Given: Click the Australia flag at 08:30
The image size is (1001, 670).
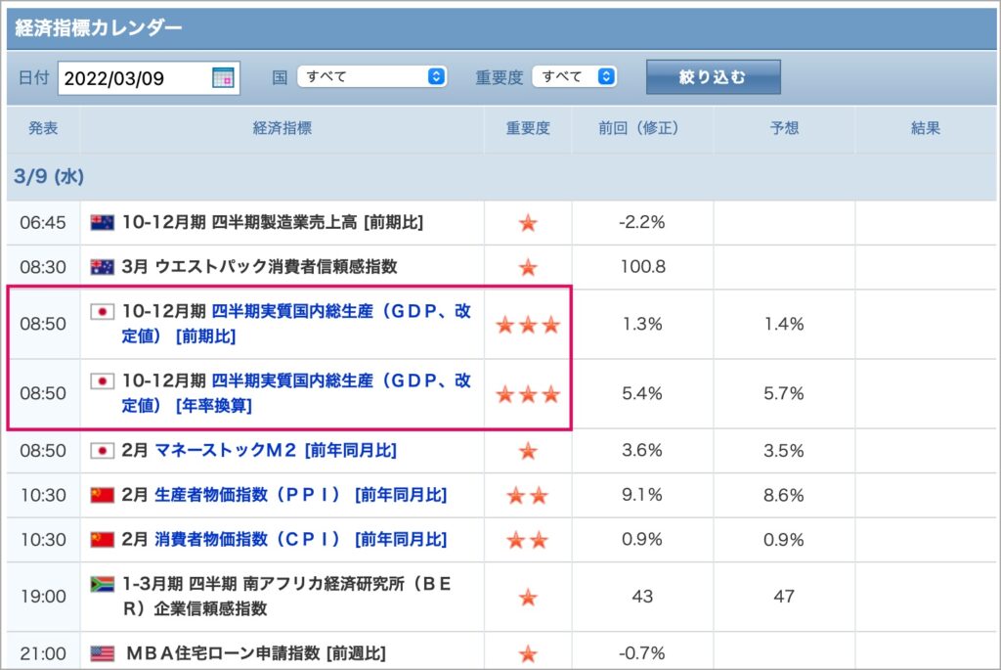Looking at the screenshot, I should [x=102, y=266].
